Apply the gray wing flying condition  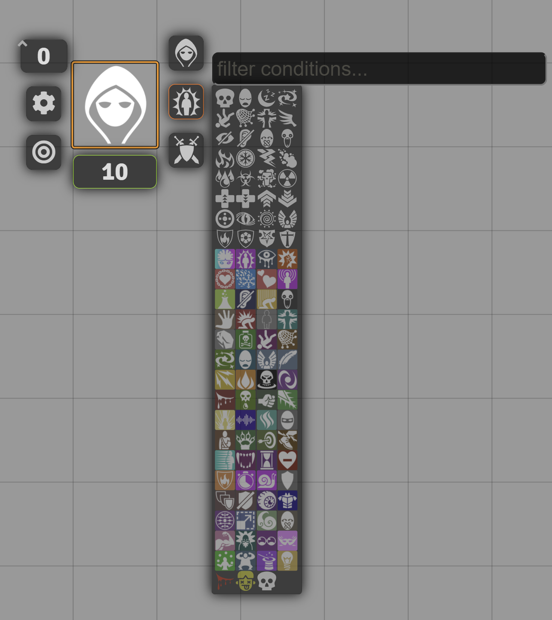coord(287,118)
